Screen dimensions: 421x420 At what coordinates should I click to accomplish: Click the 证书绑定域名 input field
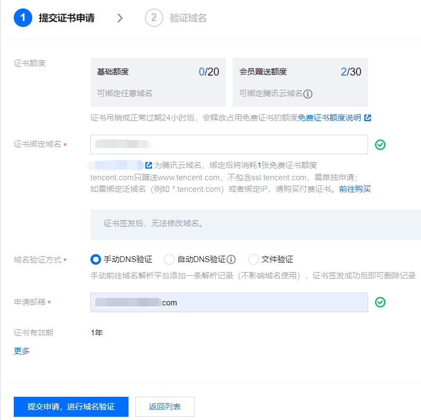(229, 145)
